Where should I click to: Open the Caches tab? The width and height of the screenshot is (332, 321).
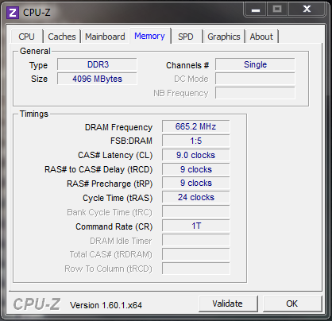[x=62, y=37]
